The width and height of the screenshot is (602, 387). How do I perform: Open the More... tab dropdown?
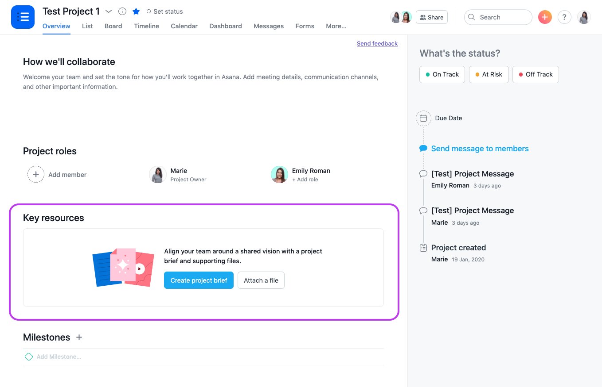[x=336, y=26]
